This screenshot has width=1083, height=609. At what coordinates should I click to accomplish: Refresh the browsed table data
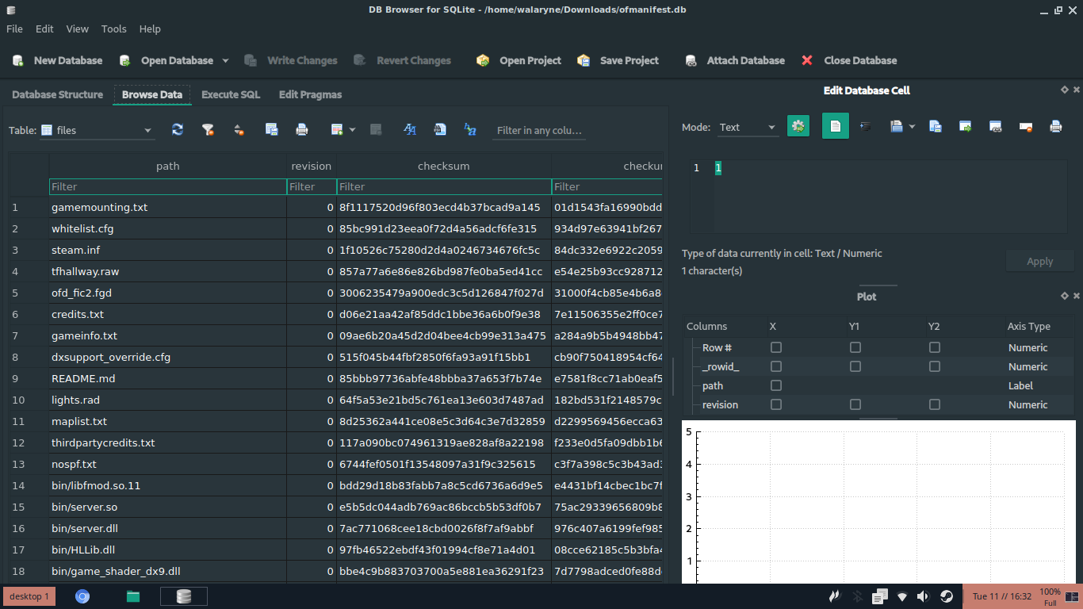(x=177, y=129)
